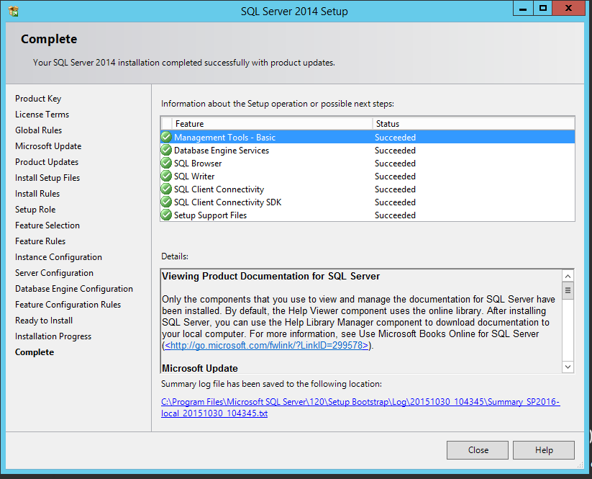
Task: Click the Global Rules step
Action: coord(39,130)
